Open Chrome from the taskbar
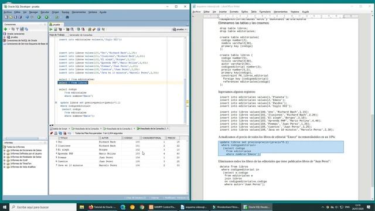 coord(142,207)
